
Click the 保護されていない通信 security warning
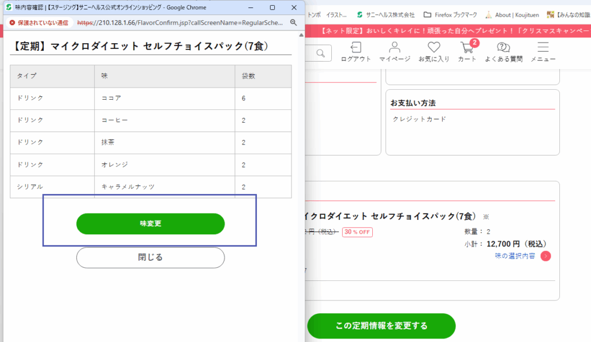pyautogui.click(x=38, y=22)
